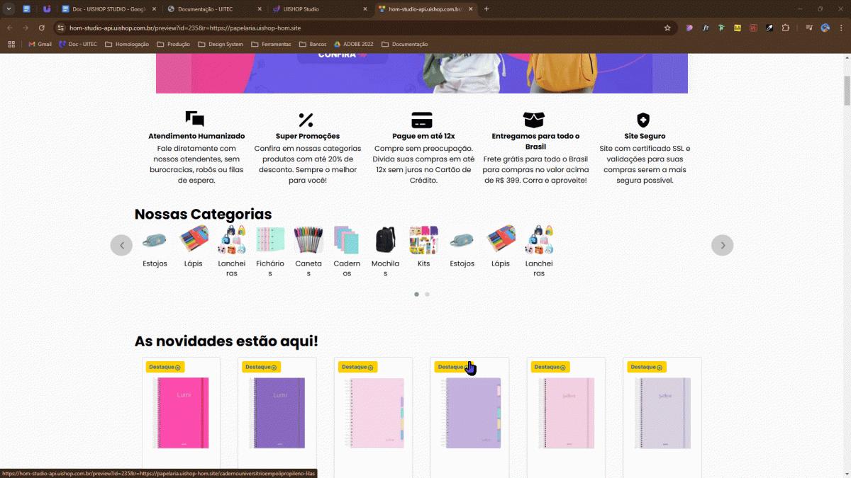The height and width of the screenshot is (478, 851).
Task: Go to the second carousel page dot
Action: 427,294
